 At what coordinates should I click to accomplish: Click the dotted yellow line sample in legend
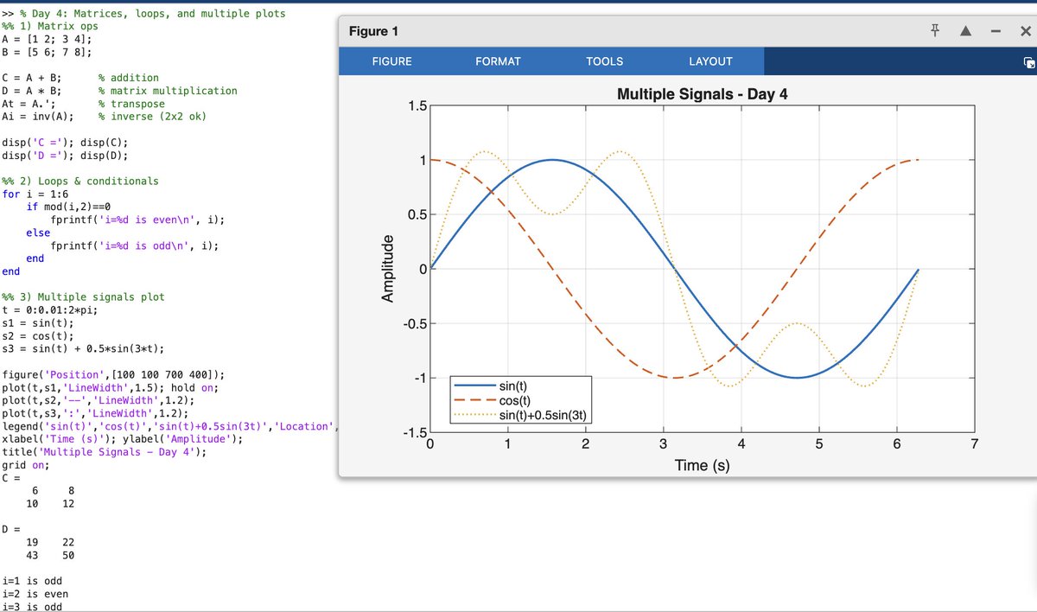pos(474,415)
